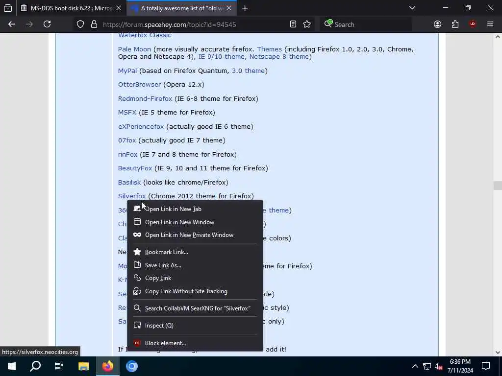Click scrollbar down arrow at page bottom
This screenshot has width=502, height=376.
498,352
